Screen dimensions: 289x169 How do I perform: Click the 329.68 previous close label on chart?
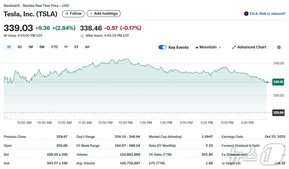tap(278, 113)
